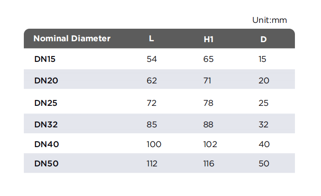Click D value 50 for DN50
Viewport: 321px width, 196px height.
click(264, 163)
